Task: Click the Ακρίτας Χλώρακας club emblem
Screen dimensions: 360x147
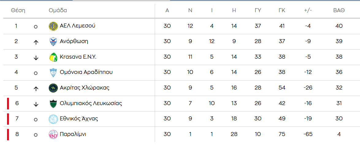Action: [x=53, y=88]
